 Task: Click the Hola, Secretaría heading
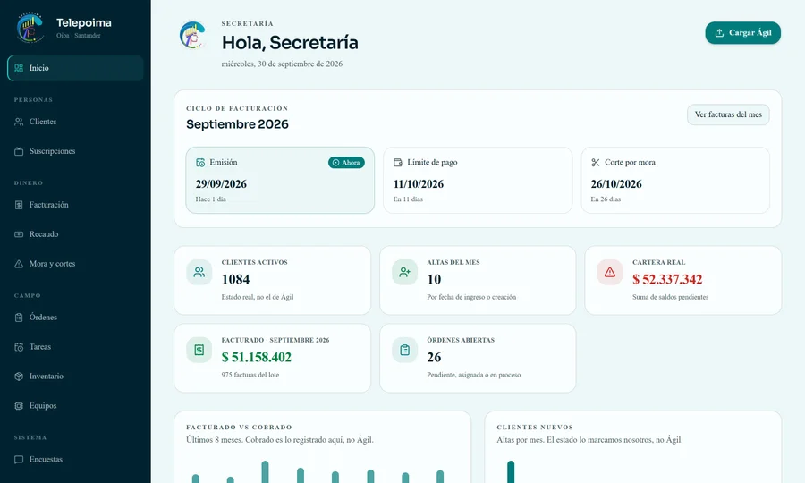[290, 43]
